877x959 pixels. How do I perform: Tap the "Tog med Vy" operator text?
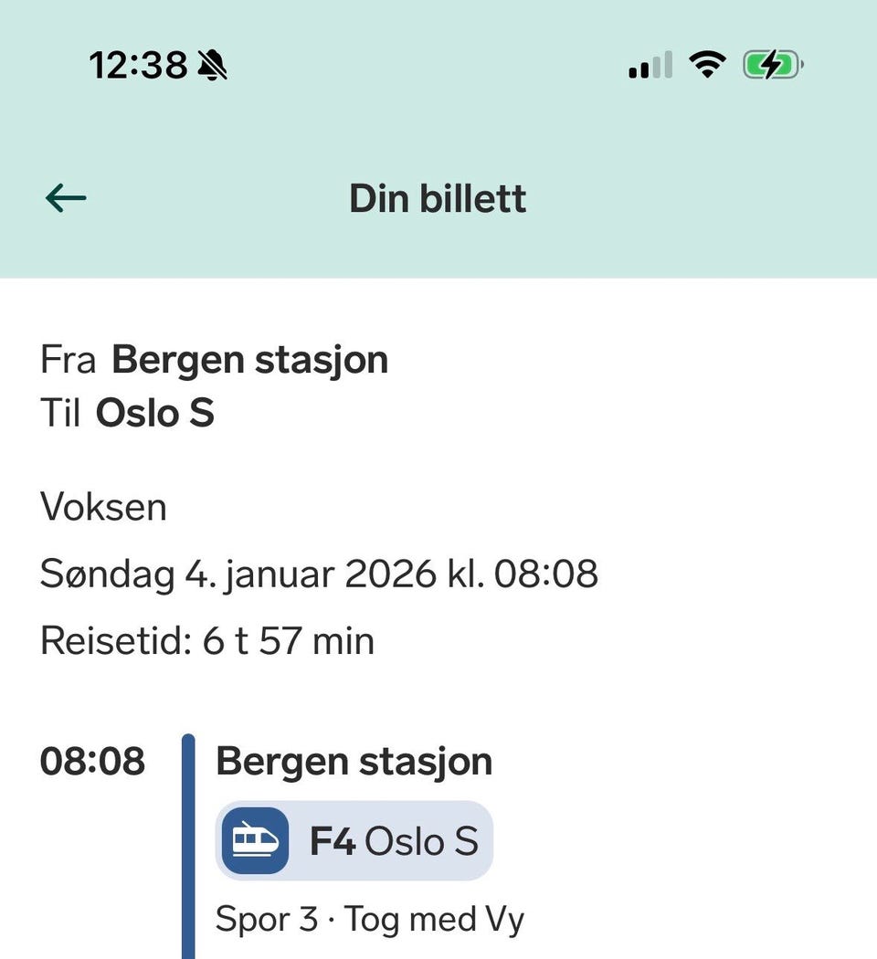pos(434,920)
